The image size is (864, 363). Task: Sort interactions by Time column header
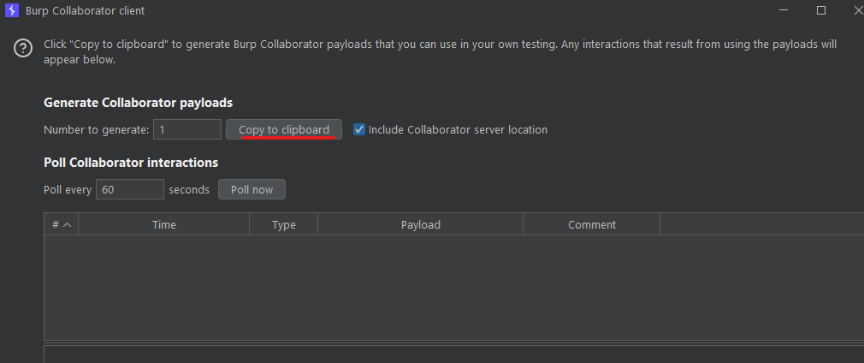[163, 224]
